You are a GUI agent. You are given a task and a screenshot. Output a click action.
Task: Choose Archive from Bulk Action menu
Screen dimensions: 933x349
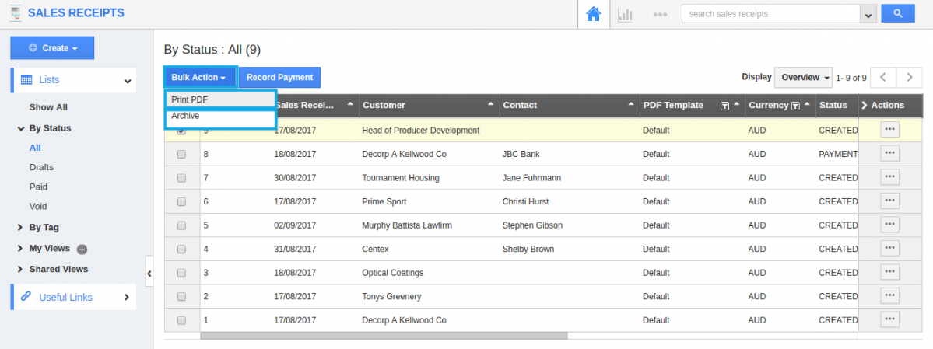[x=220, y=117]
